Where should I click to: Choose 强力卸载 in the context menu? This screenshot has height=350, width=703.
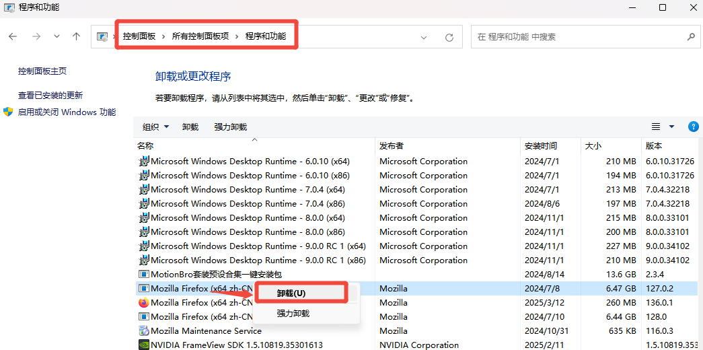293,313
